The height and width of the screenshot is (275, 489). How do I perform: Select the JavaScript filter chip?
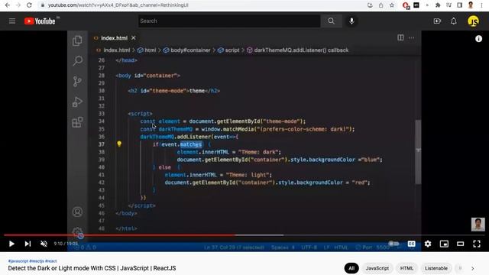point(377,268)
